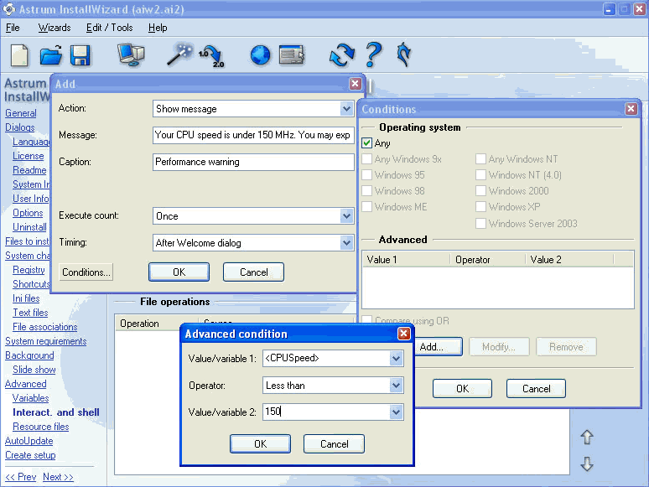Open the AutoUpdate sidebar link
This screenshot has height=487, width=649.
[29, 441]
